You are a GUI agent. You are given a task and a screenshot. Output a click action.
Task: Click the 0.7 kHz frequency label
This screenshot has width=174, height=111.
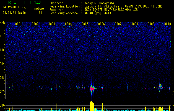coord(2,92)
